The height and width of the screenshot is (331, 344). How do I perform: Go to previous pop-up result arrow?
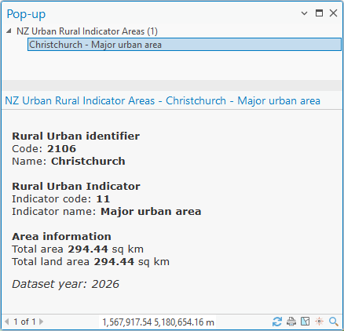point(7,322)
